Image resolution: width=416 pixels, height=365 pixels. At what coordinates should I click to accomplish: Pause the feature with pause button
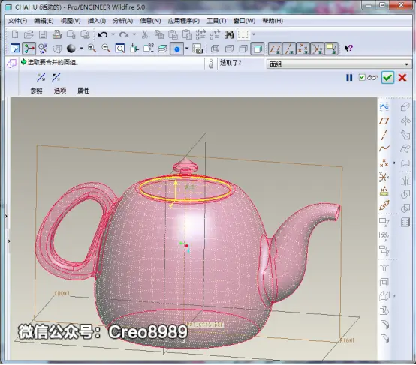point(349,78)
